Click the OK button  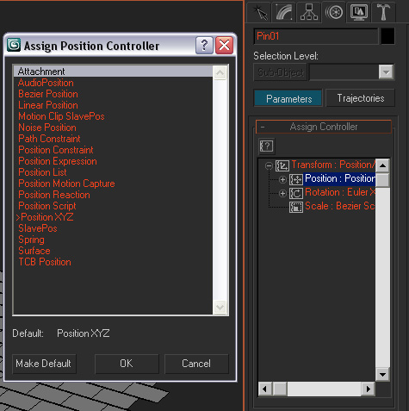coord(127,364)
